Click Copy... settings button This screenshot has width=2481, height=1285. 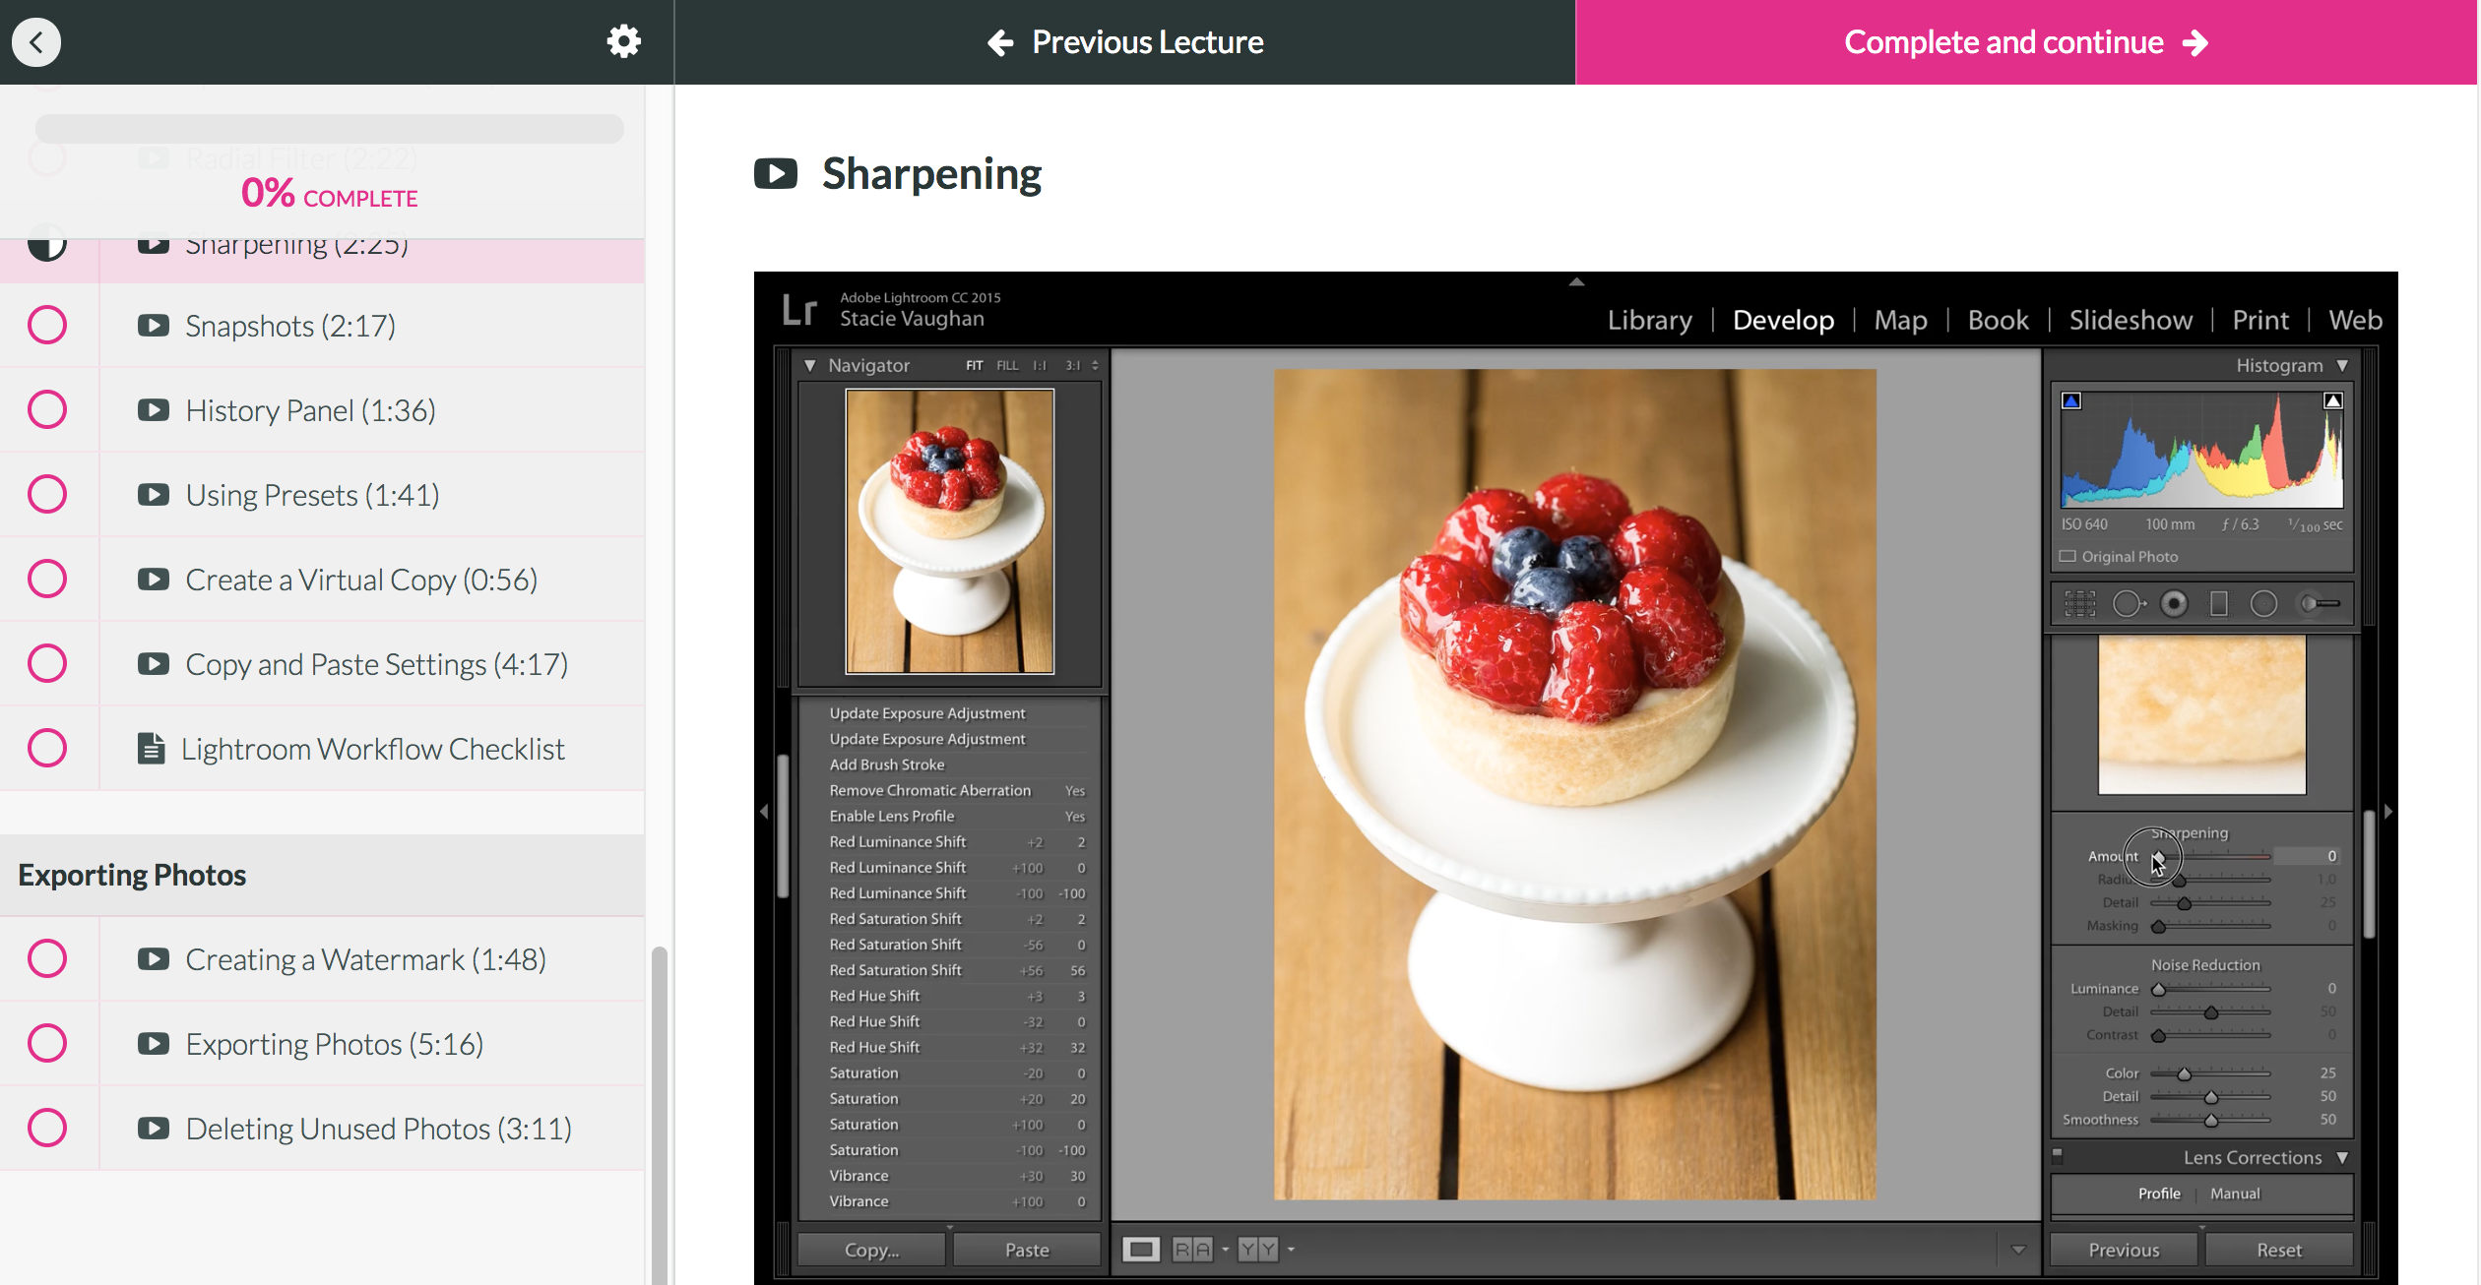[871, 1250]
